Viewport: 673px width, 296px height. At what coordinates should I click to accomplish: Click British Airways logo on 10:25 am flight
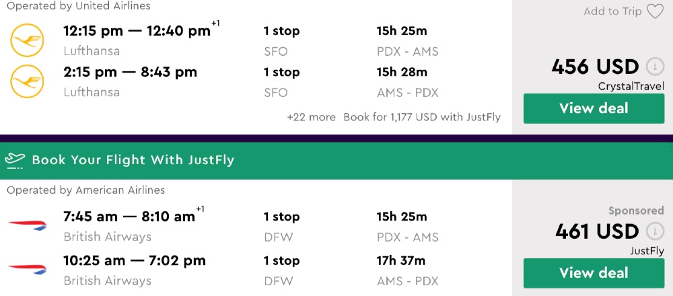pyautogui.click(x=27, y=270)
